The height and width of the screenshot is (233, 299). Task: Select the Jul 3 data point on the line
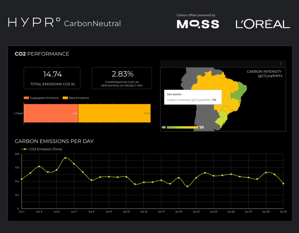point(39,166)
